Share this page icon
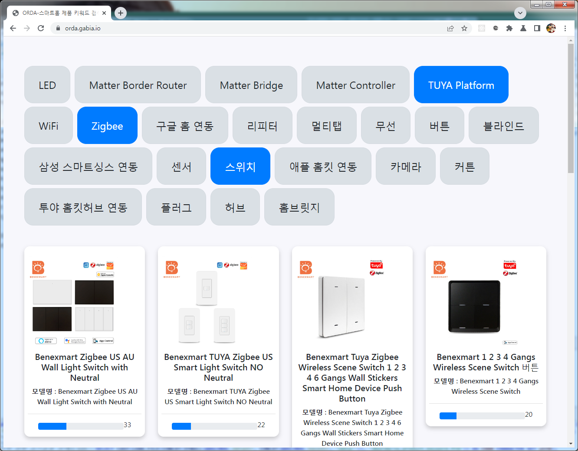578x451 pixels. [x=450, y=28]
